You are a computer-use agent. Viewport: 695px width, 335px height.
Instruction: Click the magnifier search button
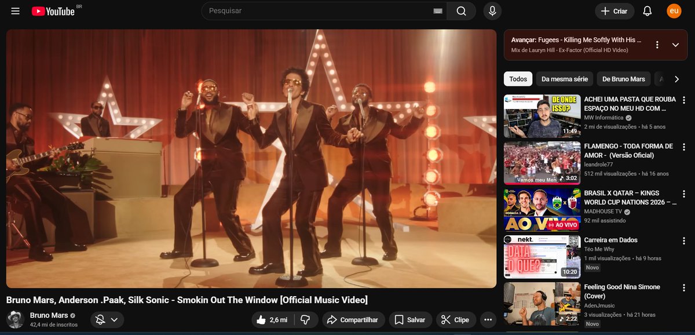[461, 11]
